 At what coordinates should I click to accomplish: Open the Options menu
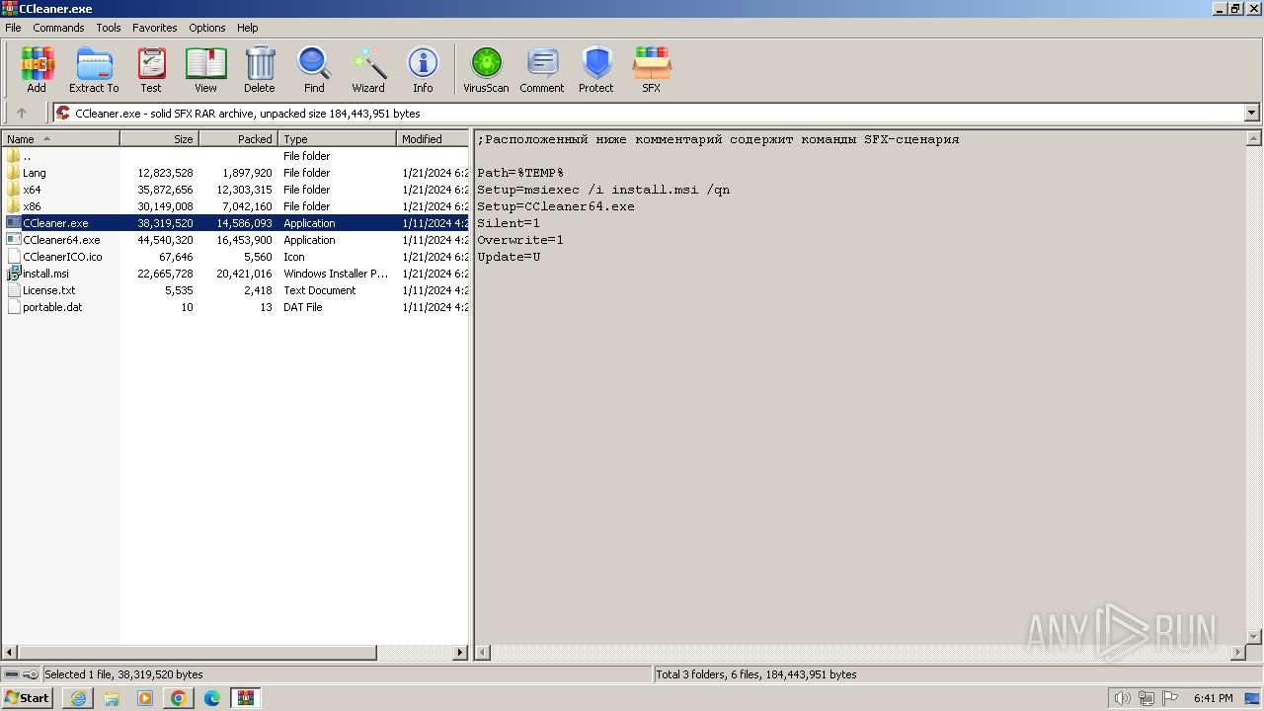(x=207, y=28)
